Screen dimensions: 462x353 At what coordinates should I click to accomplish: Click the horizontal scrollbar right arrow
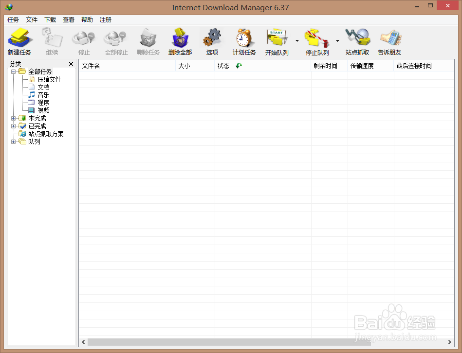(450, 342)
